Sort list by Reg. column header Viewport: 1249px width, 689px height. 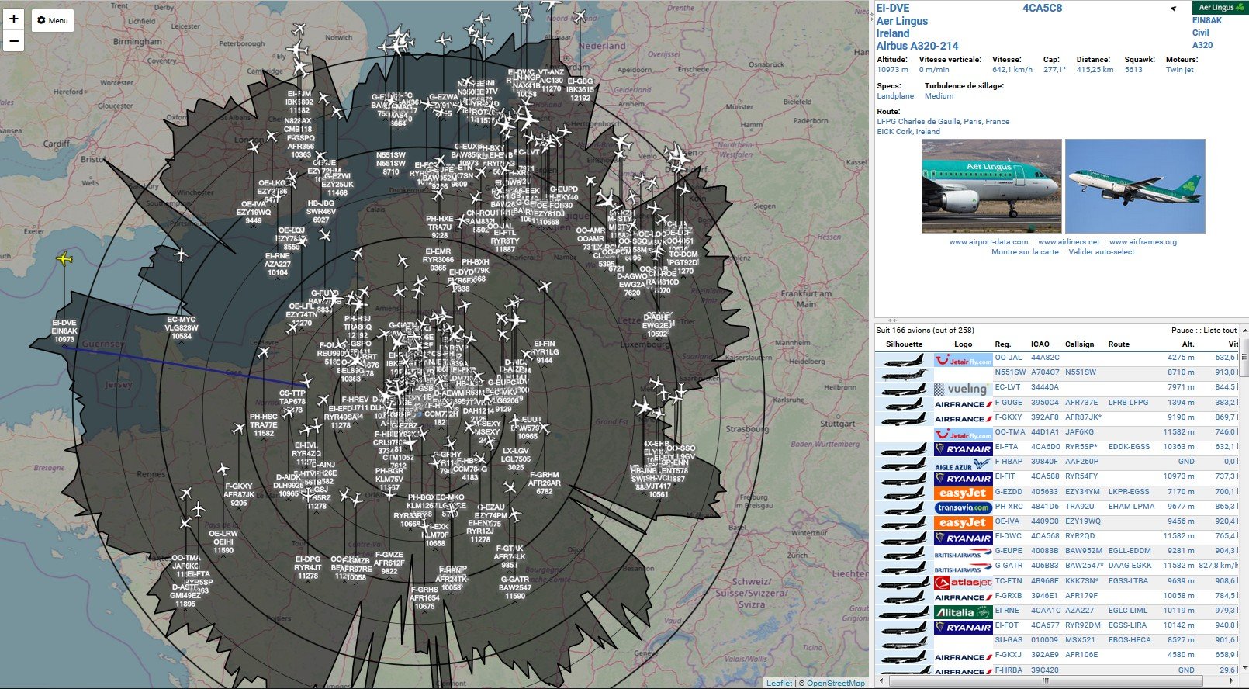pos(1002,344)
